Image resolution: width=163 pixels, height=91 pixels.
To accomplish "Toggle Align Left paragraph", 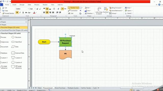I will (x=44, y=12).
